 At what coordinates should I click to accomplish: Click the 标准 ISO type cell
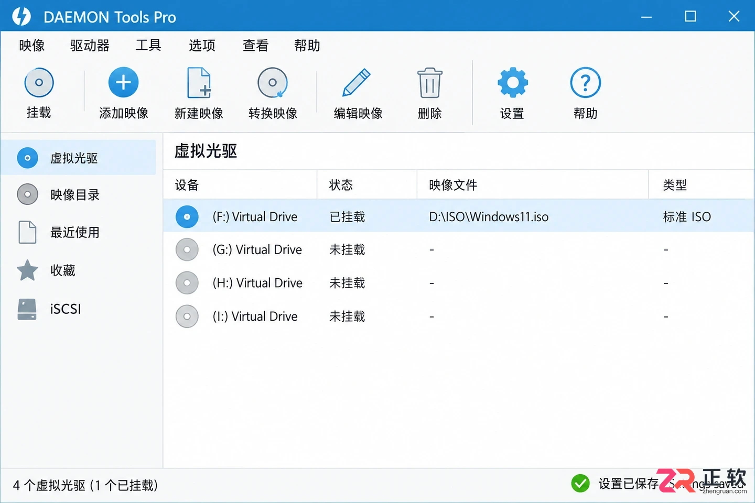687,217
